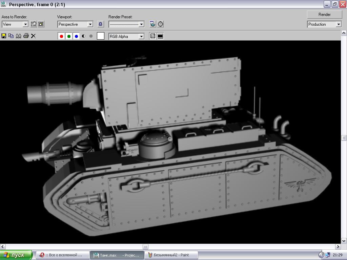Open the RGB Alpha channel dropdown
This screenshot has width=347, height=260.
tap(126, 37)
